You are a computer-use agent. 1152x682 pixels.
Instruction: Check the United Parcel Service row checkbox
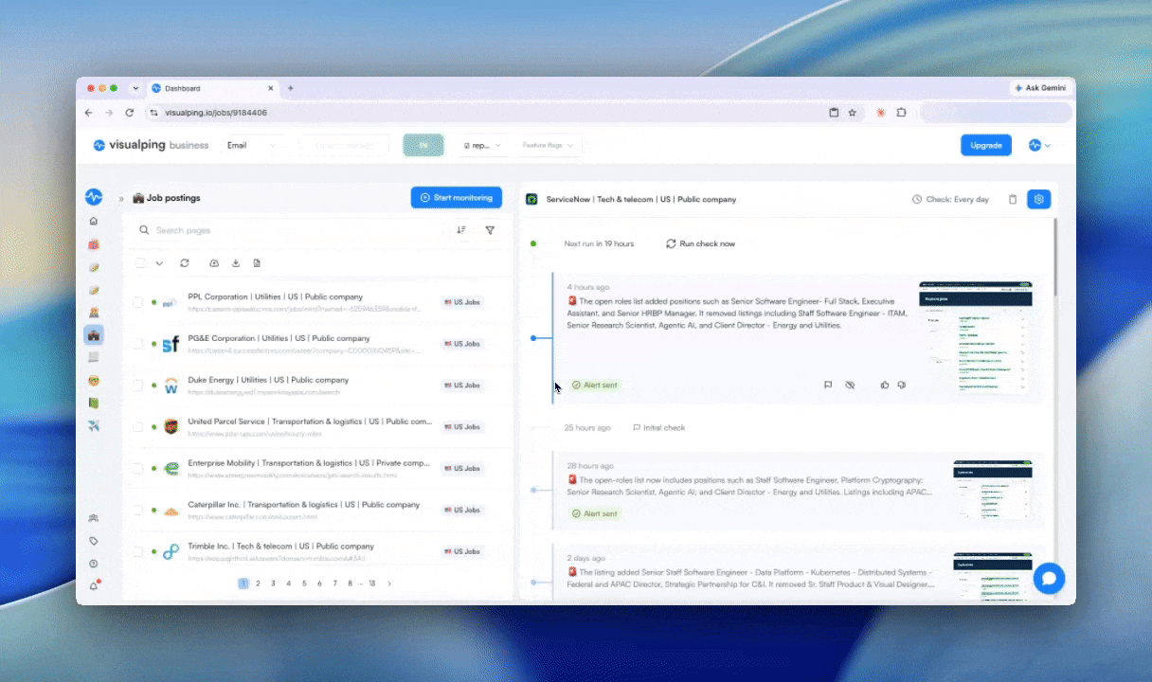click(137, 427)
